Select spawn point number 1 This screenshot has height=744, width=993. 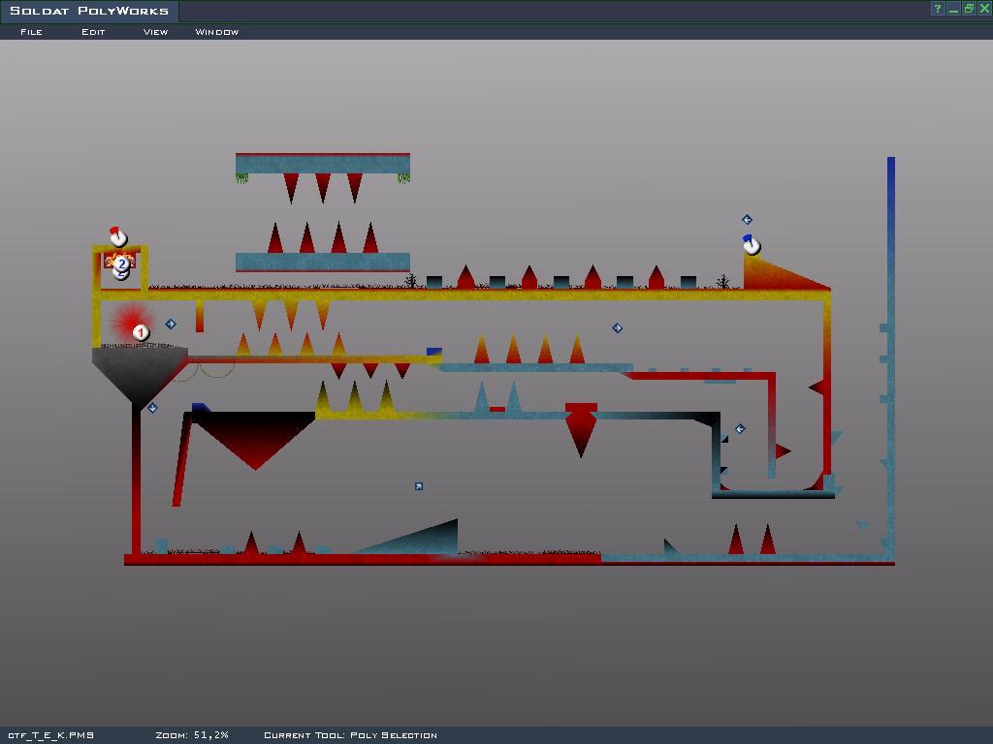coord(141,332)
